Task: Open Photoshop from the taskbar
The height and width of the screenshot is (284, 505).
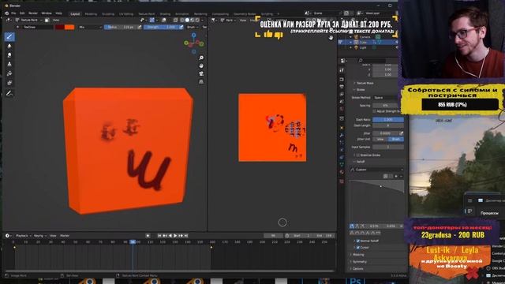Action: 355,281
